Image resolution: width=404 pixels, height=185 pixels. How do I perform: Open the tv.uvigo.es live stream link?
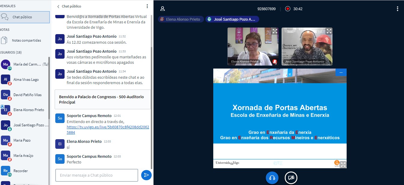tap(108, 130)
